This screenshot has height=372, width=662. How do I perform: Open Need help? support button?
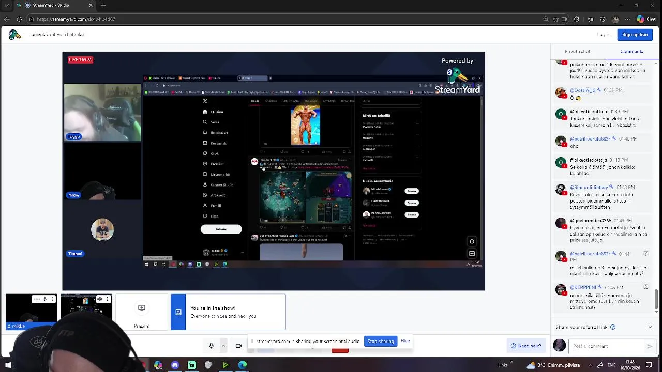(x=526, y=346)
